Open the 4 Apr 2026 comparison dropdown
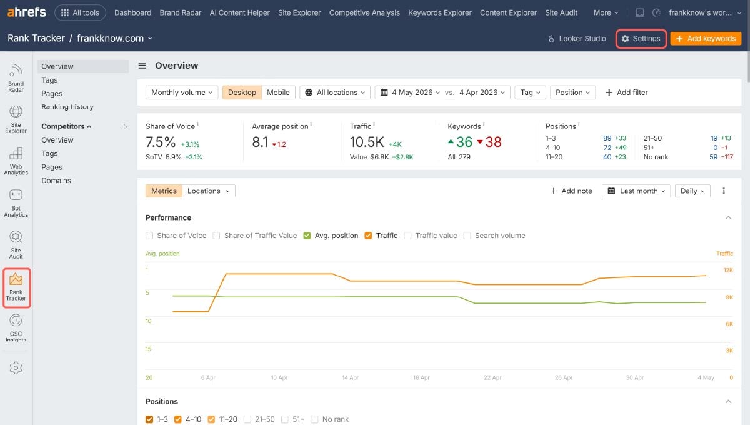This screenshot has width=750, height=425. pos(484,92)
